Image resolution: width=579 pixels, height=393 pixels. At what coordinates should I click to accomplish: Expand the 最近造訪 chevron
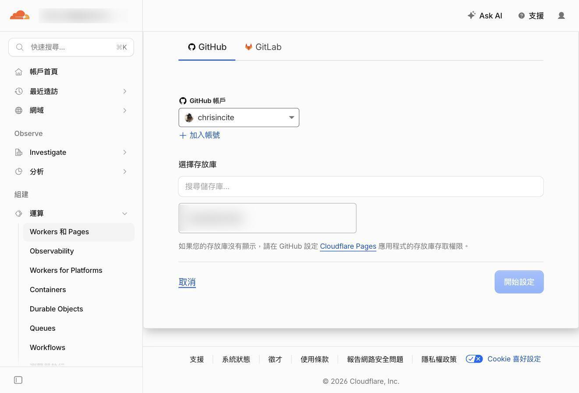(x=124, y=91)
